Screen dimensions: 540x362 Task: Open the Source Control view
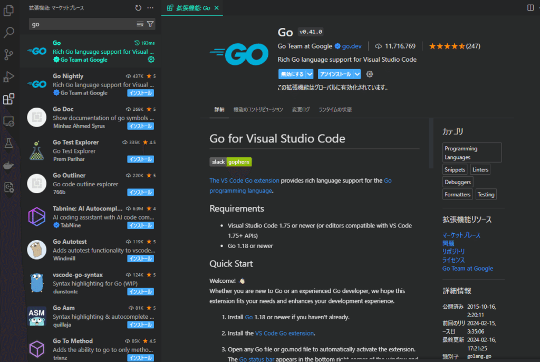pos(8,54)
